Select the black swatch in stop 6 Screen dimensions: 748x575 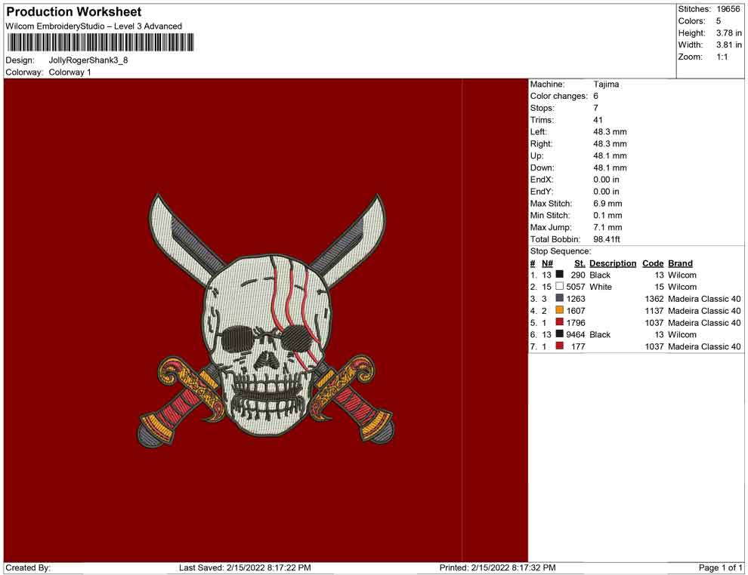[560, 335]
